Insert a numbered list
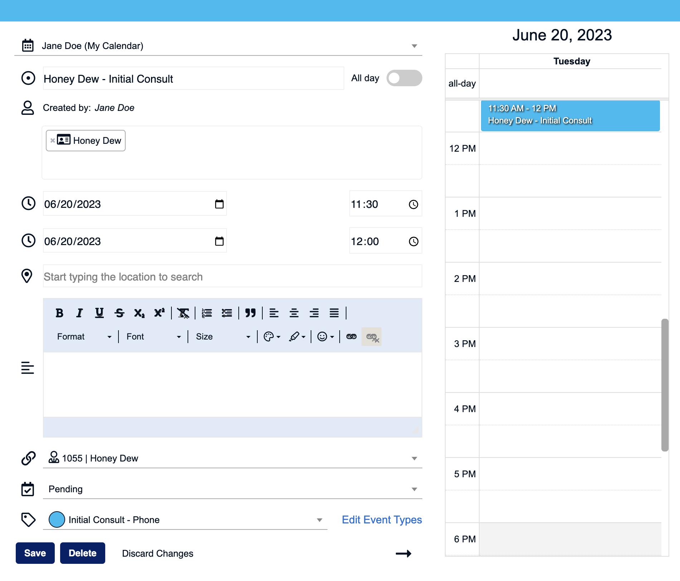680x581 pixels. click(x=207, y=313)
